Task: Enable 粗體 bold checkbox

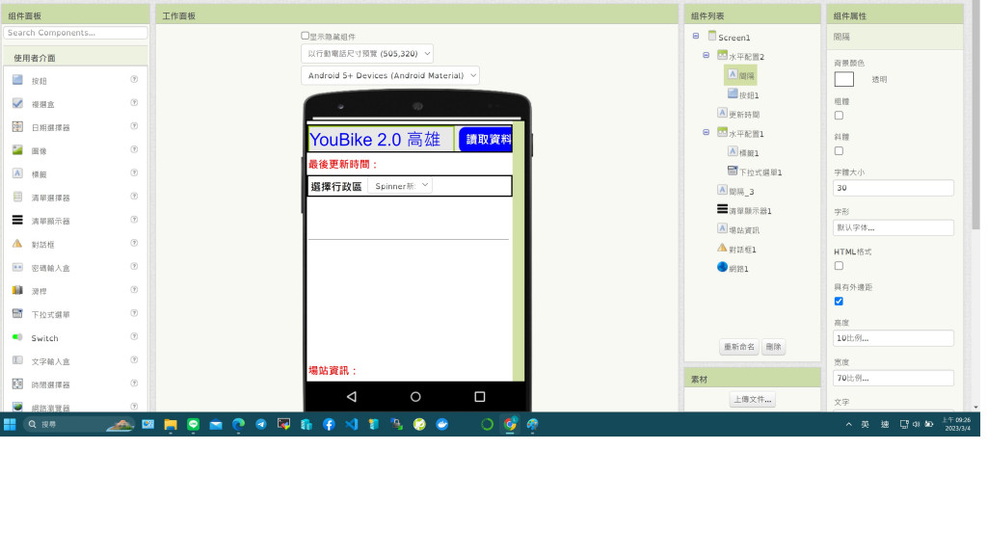Action: pyautogui.click(x=839, y=116)
